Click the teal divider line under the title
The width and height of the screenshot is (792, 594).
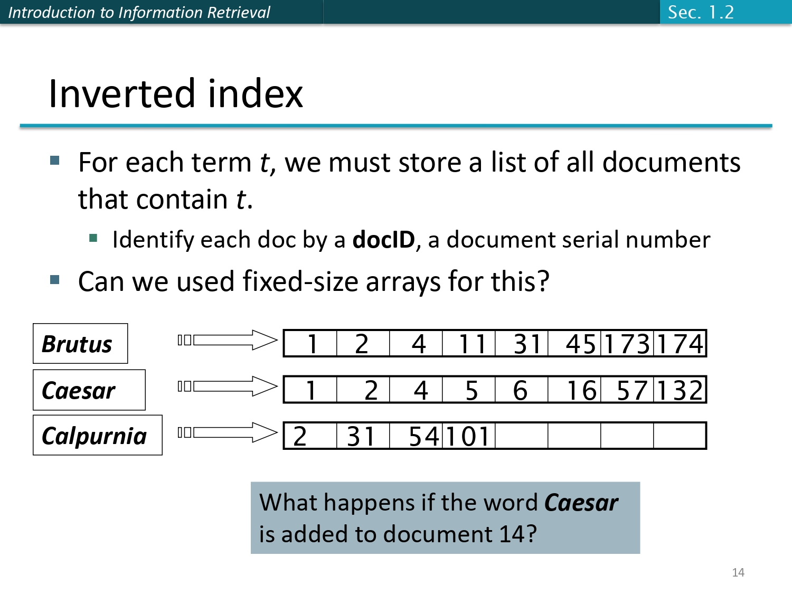396,125
